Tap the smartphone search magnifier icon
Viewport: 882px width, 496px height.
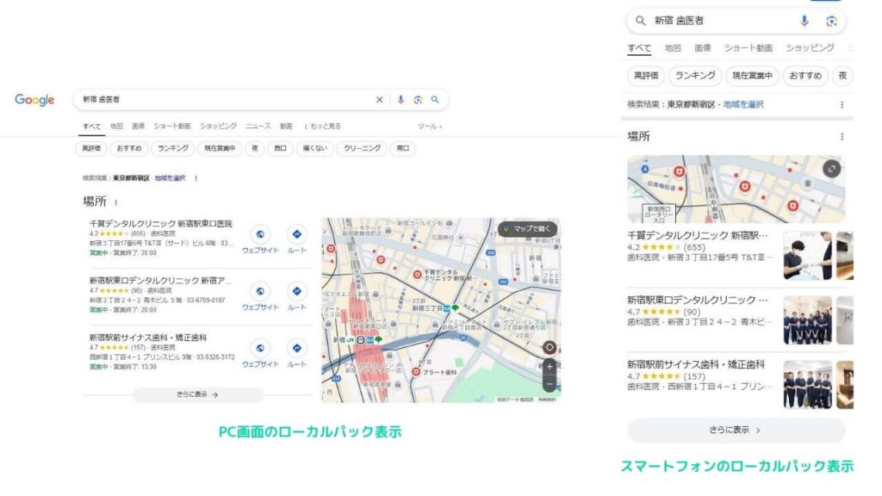click(640, 21)
